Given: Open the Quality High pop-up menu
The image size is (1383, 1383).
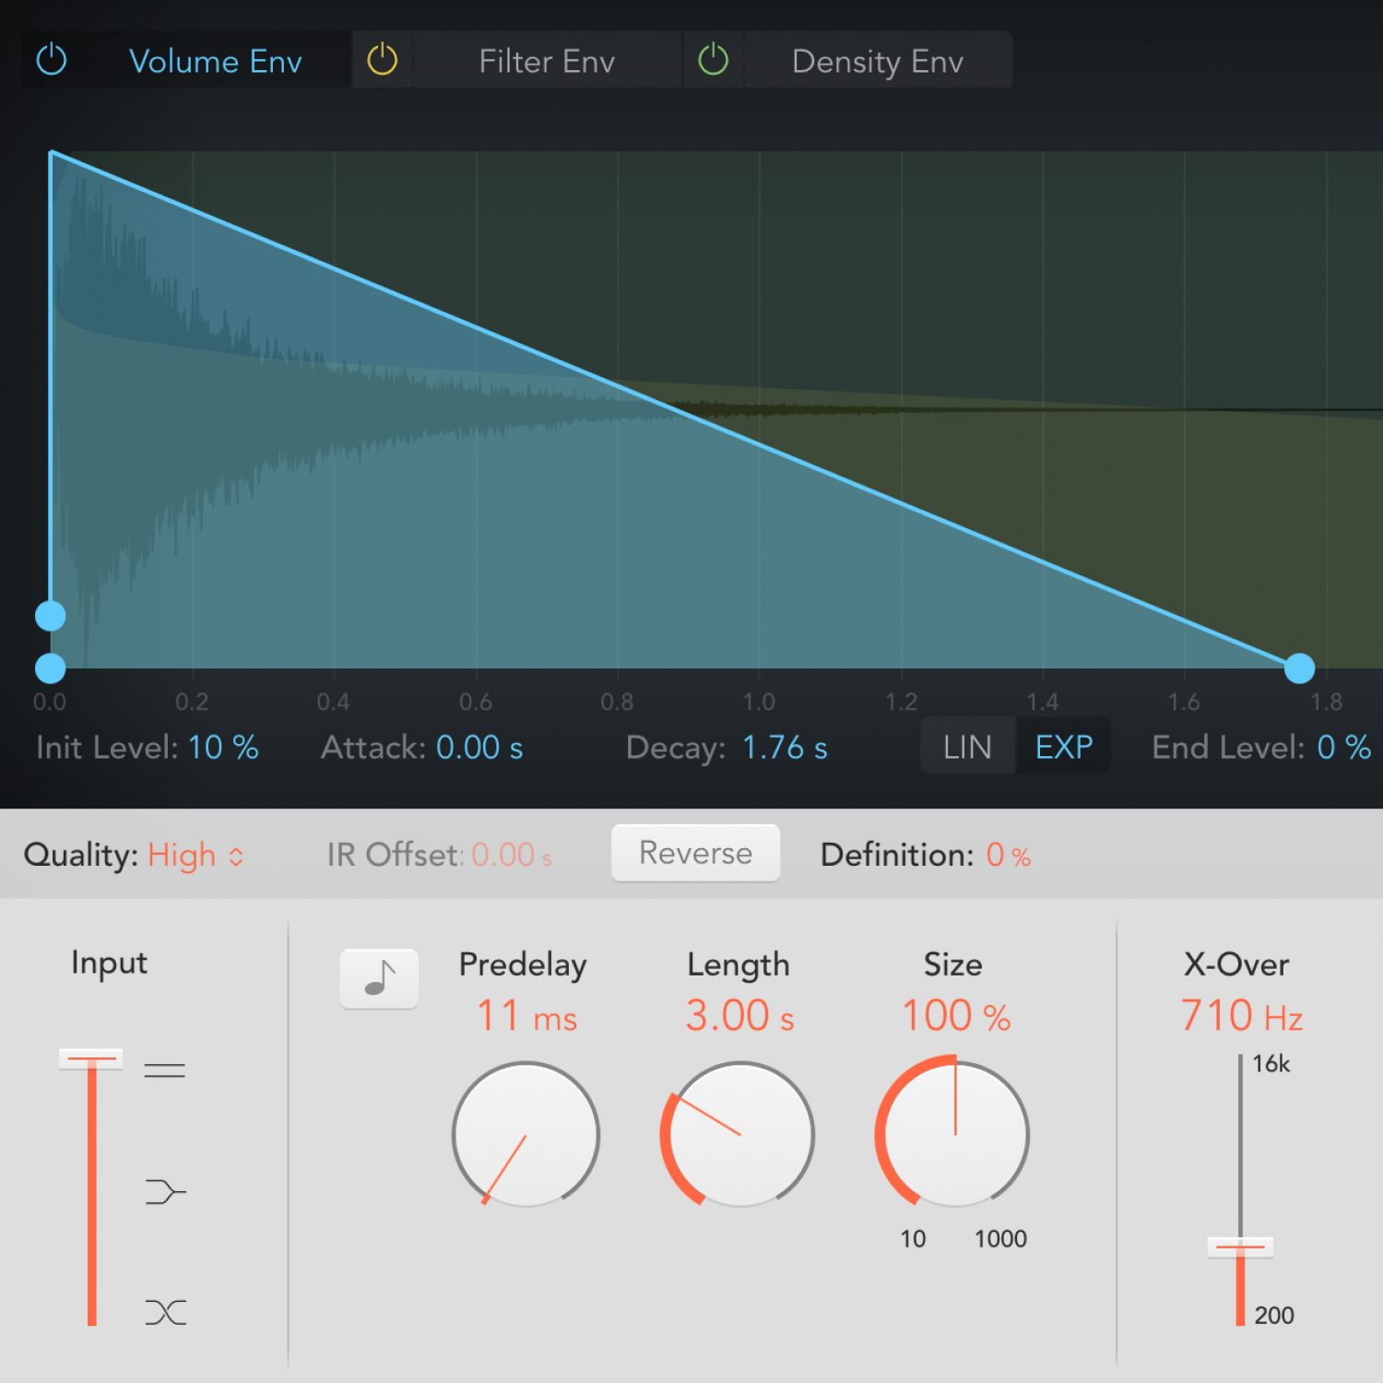Looking at the screenshot, I should 194,856.
